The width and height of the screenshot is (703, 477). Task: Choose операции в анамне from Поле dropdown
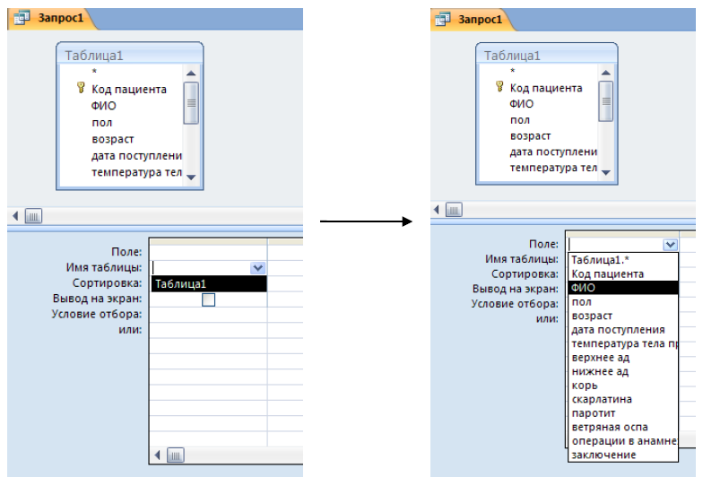tap(623, 441)
